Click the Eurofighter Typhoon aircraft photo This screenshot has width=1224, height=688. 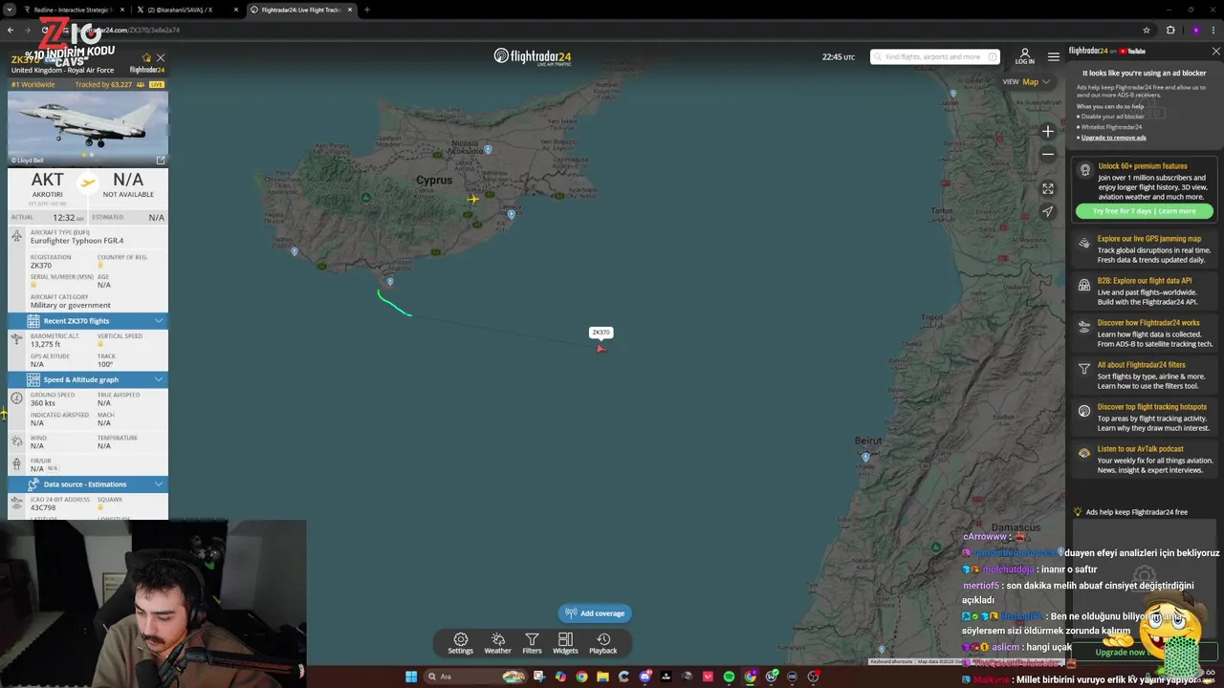pyautogui.click(x=88, y=128)
